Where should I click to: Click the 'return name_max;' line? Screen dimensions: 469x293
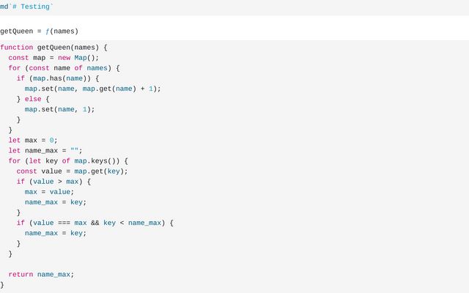pos(41,274)
